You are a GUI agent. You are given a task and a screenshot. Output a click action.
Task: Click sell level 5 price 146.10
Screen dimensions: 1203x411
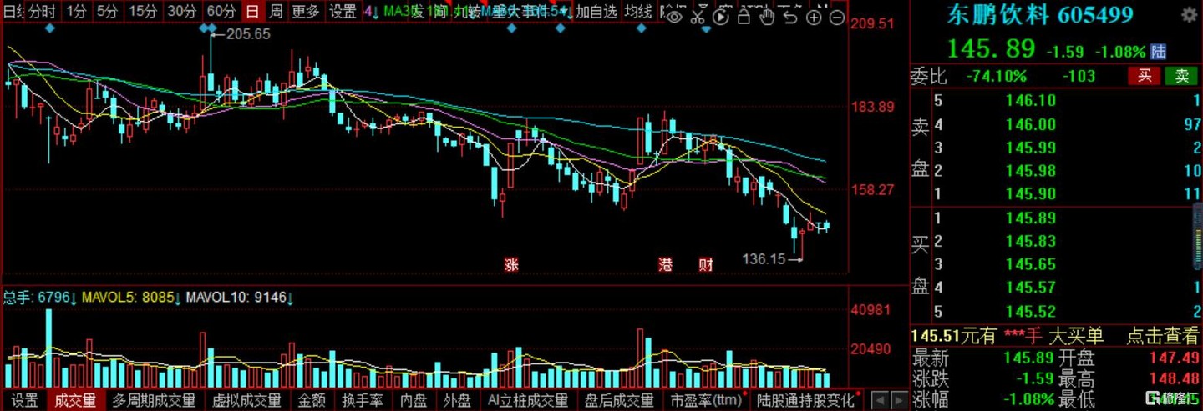[x=1031, y=101]
